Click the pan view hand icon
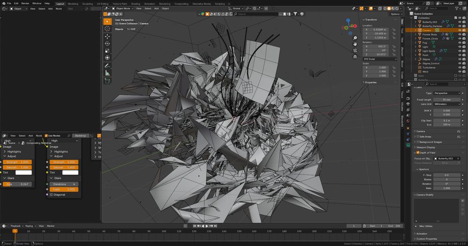The image size is (468, 246). coord(355,44)
